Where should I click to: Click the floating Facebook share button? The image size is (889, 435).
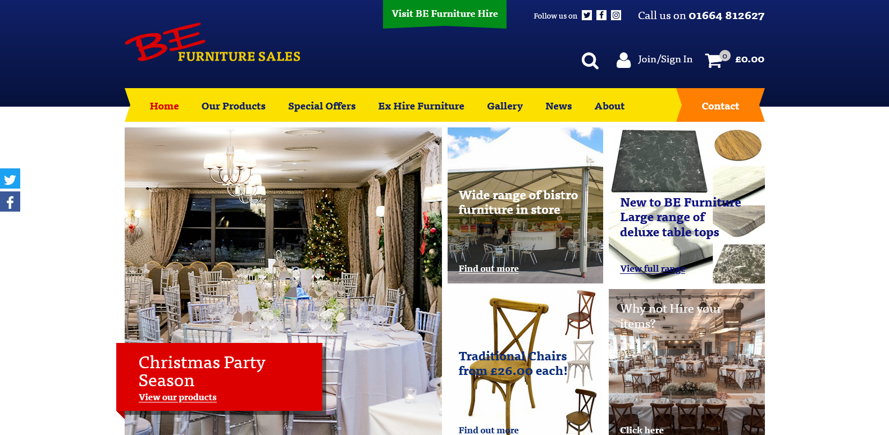[10, 202]
